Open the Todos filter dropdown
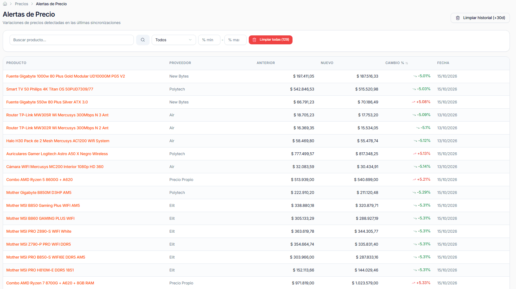The image size is (516, 289). pyautogui.click(x=174, y=40)
